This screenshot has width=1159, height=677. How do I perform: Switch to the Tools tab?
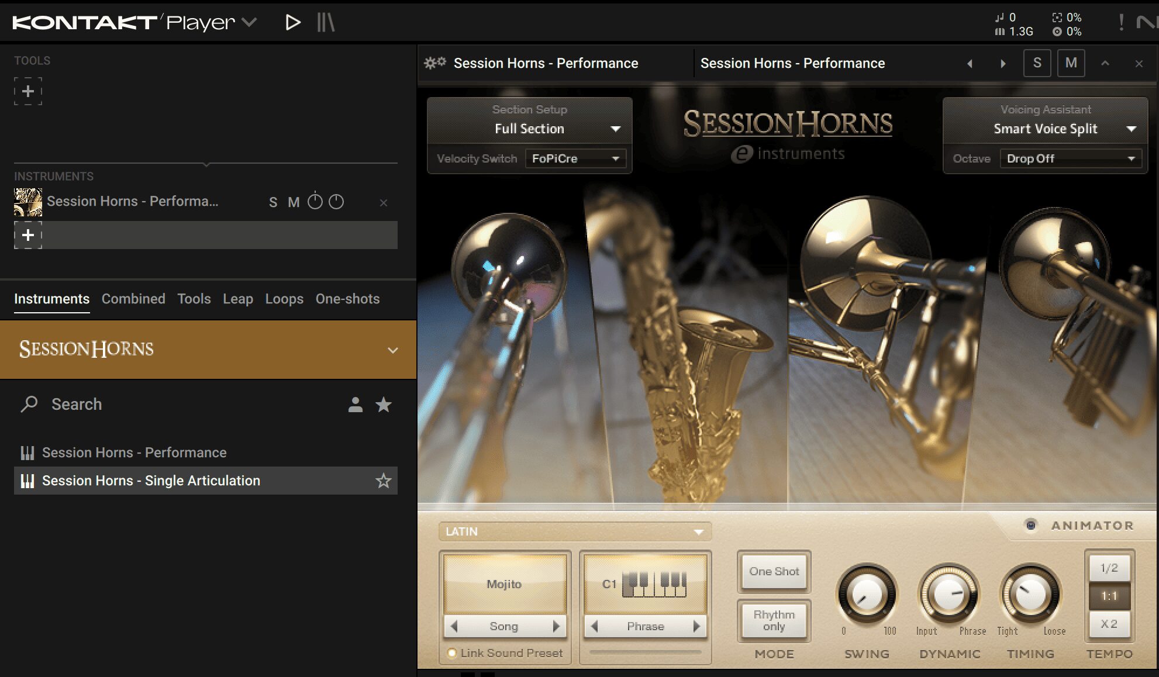pos(194,299)
